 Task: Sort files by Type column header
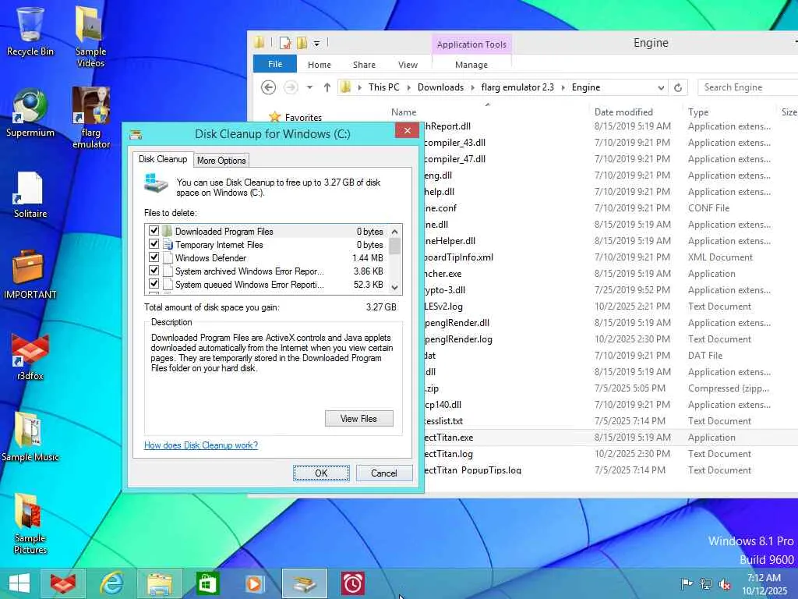click(x=698, y=112)
